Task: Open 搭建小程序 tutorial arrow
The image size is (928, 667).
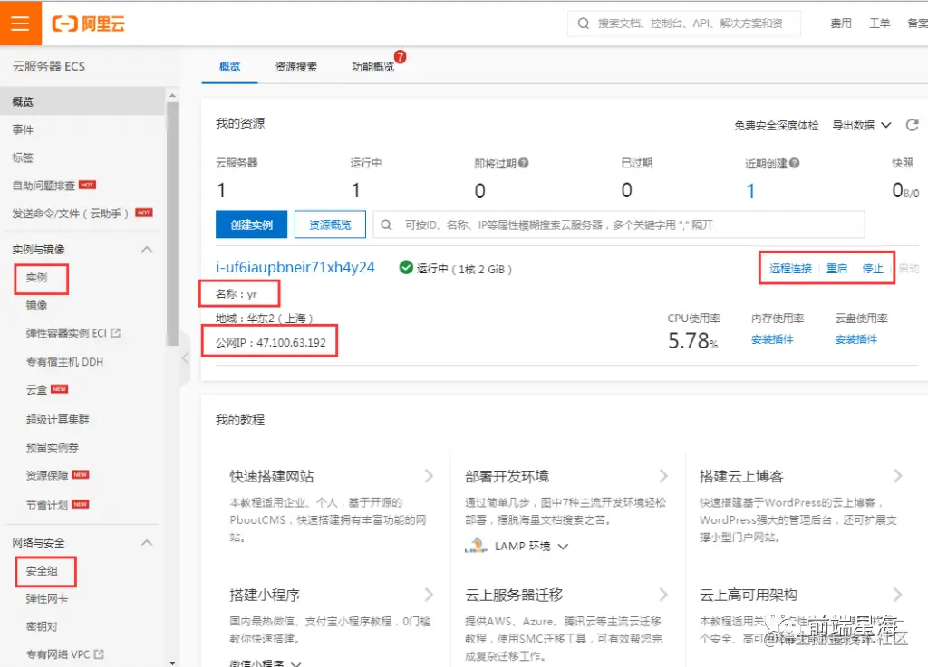Action: pyautogui.click(x=429, y=595)
